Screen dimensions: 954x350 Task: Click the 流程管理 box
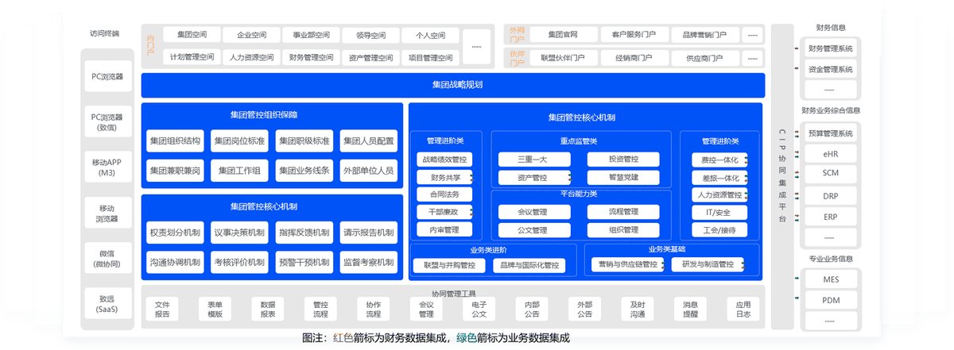click(x=623, y=212)
